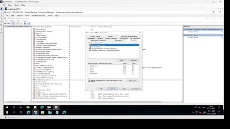Open the Action menu in Certificate Templates Console
The image size is (230, 129).
pyautogui.click(x=12, y=21)
